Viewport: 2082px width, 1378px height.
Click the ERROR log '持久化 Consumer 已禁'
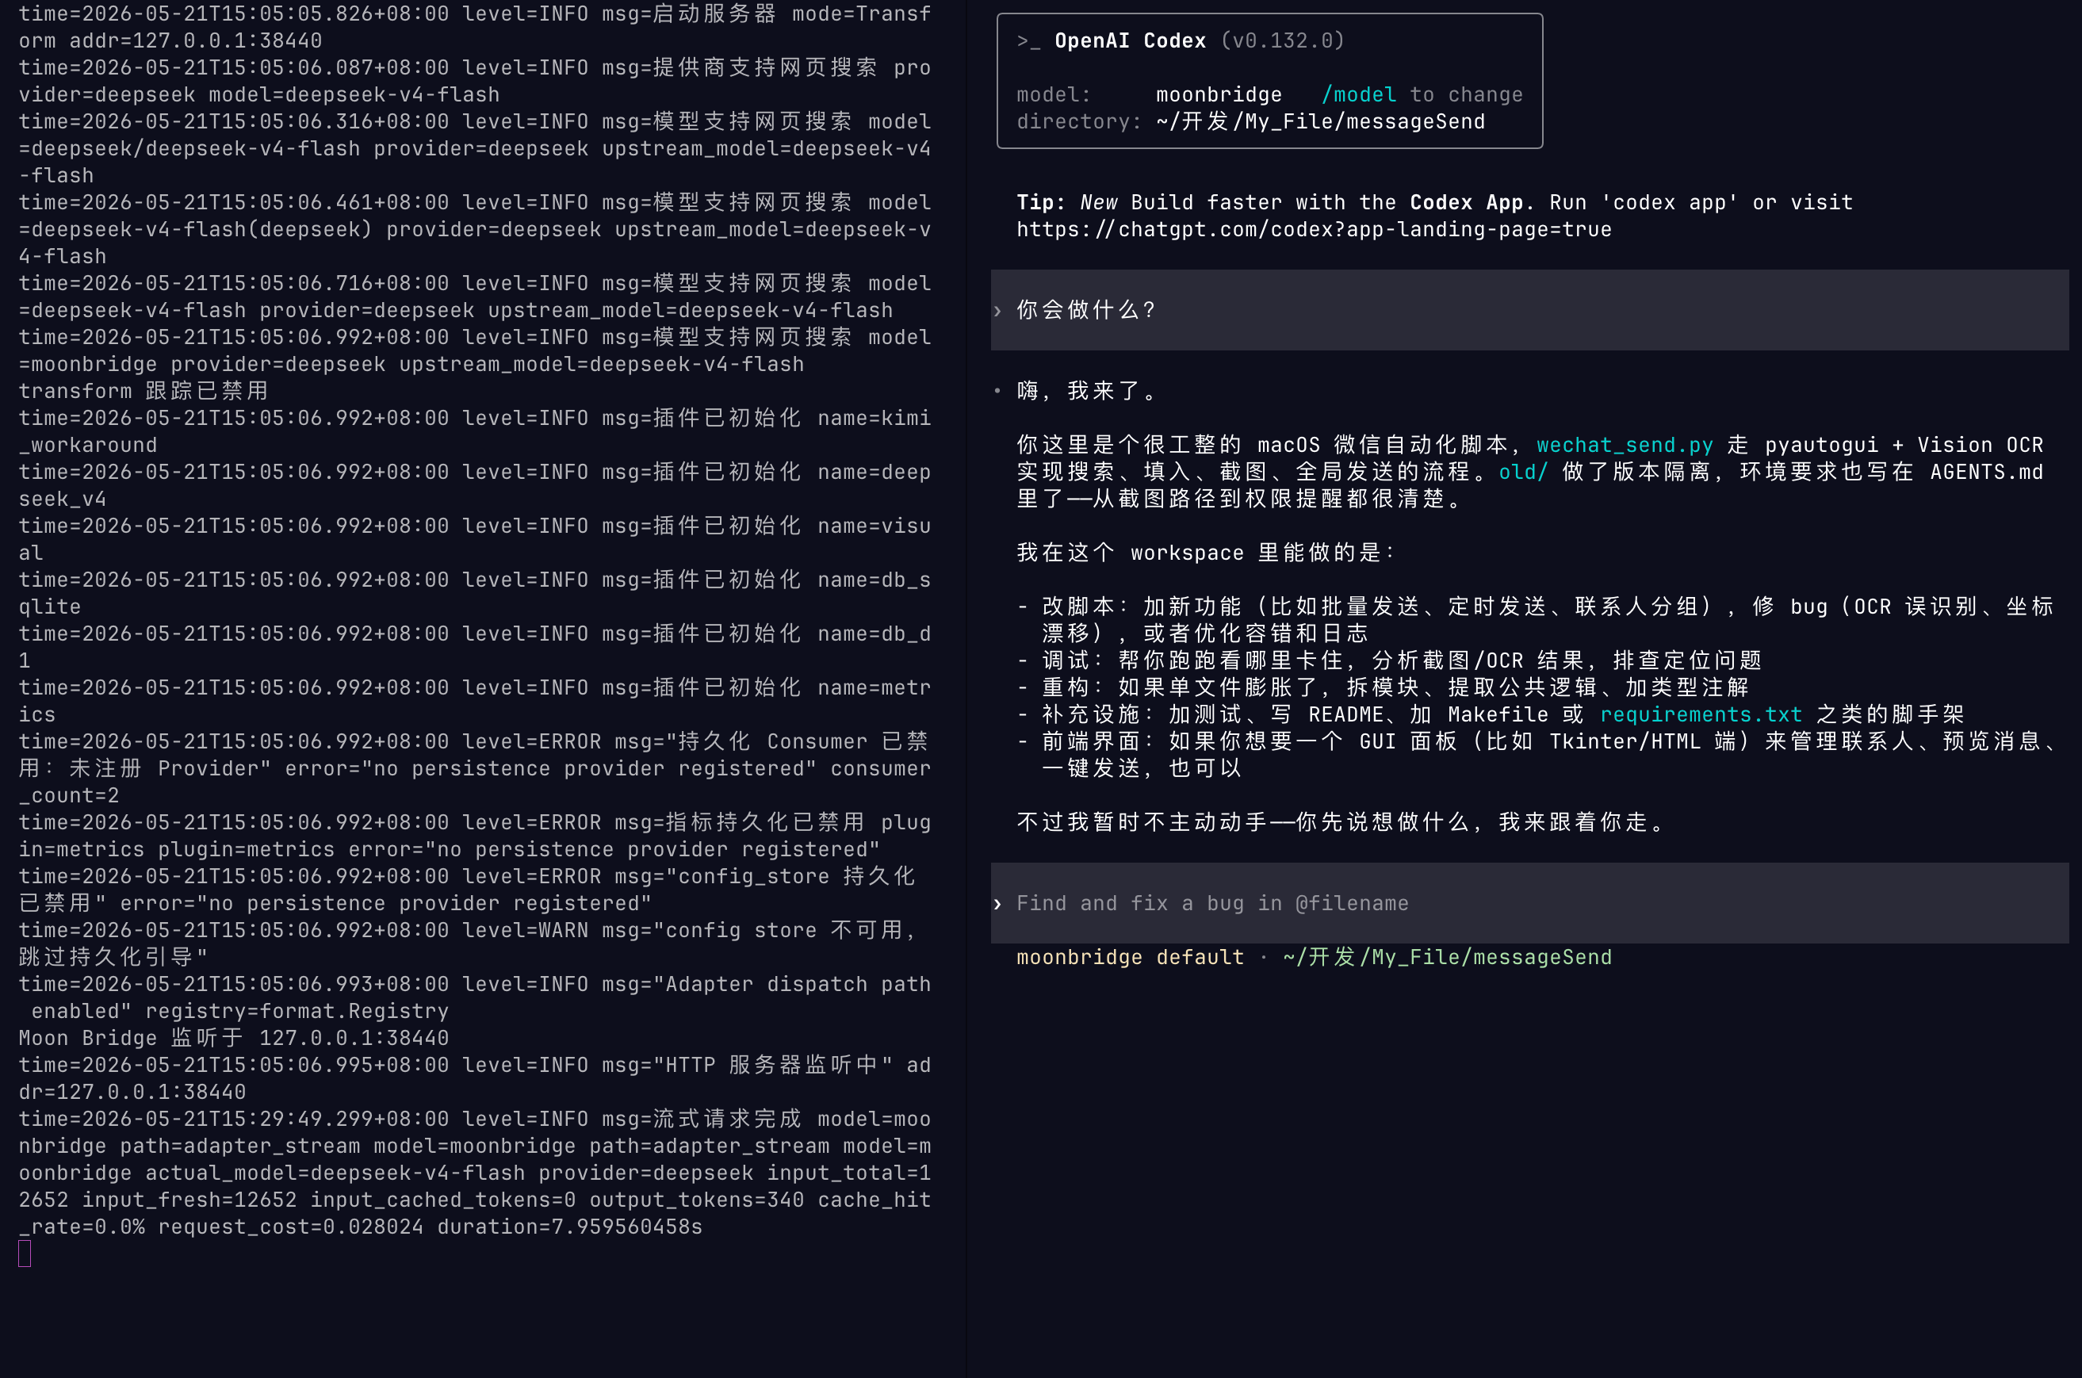point(475,768)
